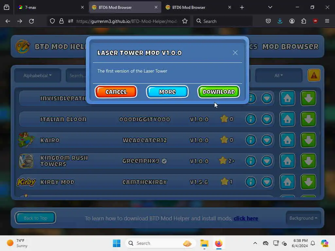Viewport: 335px width, 251px height.
Task: Download the Kairo mod
Action: tap(308, 140)
